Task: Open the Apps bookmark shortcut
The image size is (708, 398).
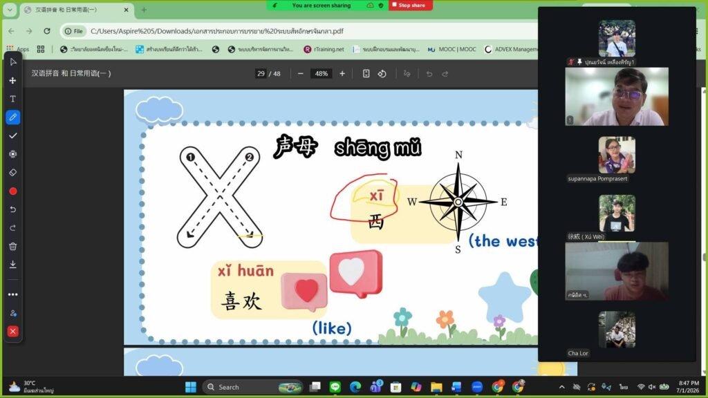Action: pyautogui.click(x=18, y=49)
